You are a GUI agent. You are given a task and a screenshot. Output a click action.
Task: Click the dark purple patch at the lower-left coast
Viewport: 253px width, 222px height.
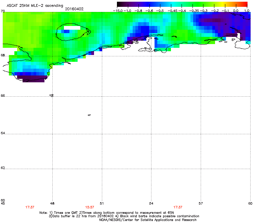pyautogui.click(x=32, y=79)
